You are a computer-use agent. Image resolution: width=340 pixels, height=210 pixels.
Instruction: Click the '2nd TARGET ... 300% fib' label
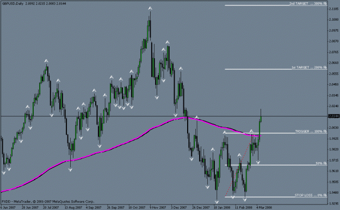(308, 3)
